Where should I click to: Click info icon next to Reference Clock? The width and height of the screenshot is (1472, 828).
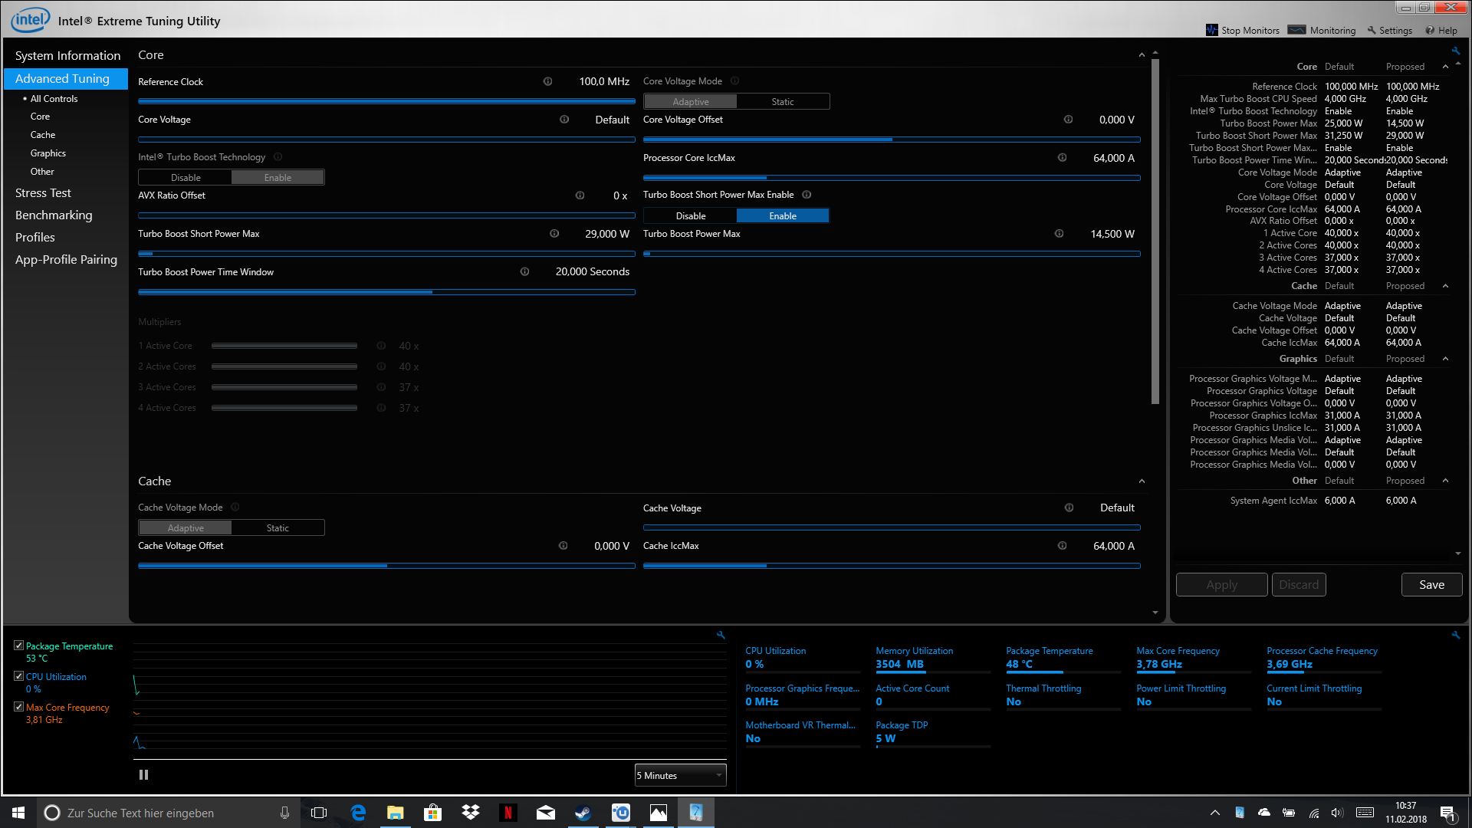click(x=547, y=81)
